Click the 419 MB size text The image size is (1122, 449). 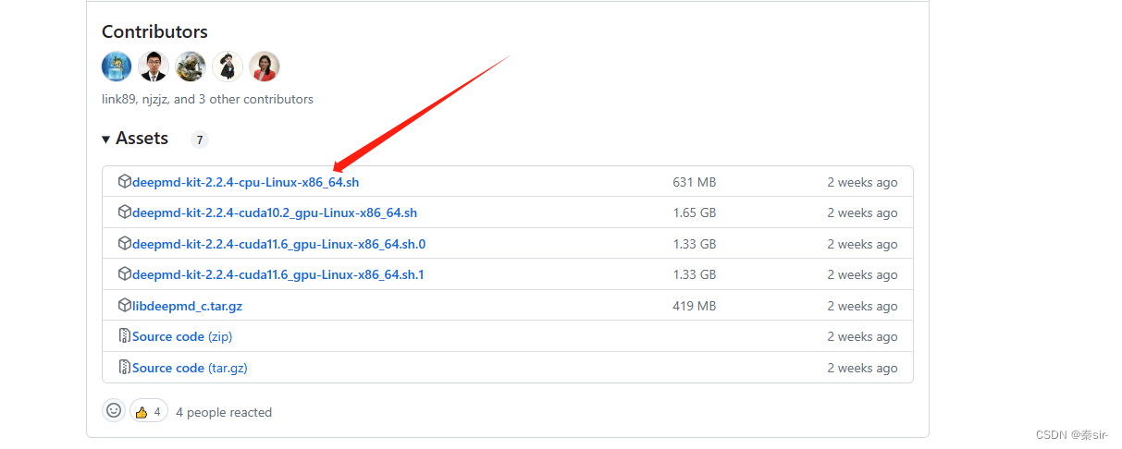pos(694,307)
